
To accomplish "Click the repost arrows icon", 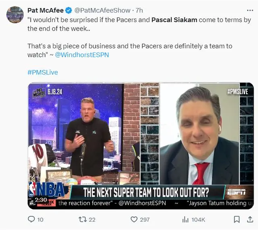I will pyautogui.click(x=83, y=220).
